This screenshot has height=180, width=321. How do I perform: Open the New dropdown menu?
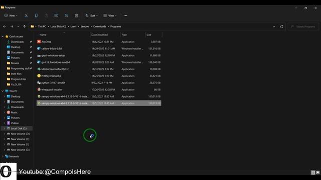click(11, 15)
